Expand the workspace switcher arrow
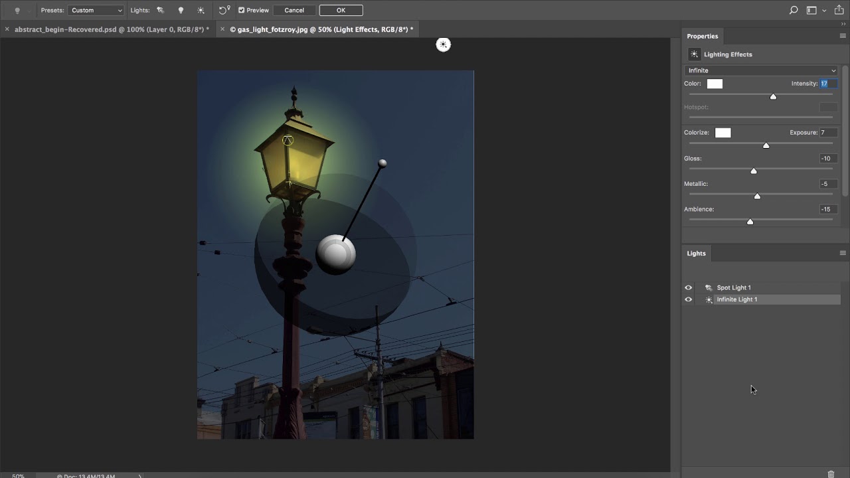The height and width of the screenshot is (478, 850). 824,11
